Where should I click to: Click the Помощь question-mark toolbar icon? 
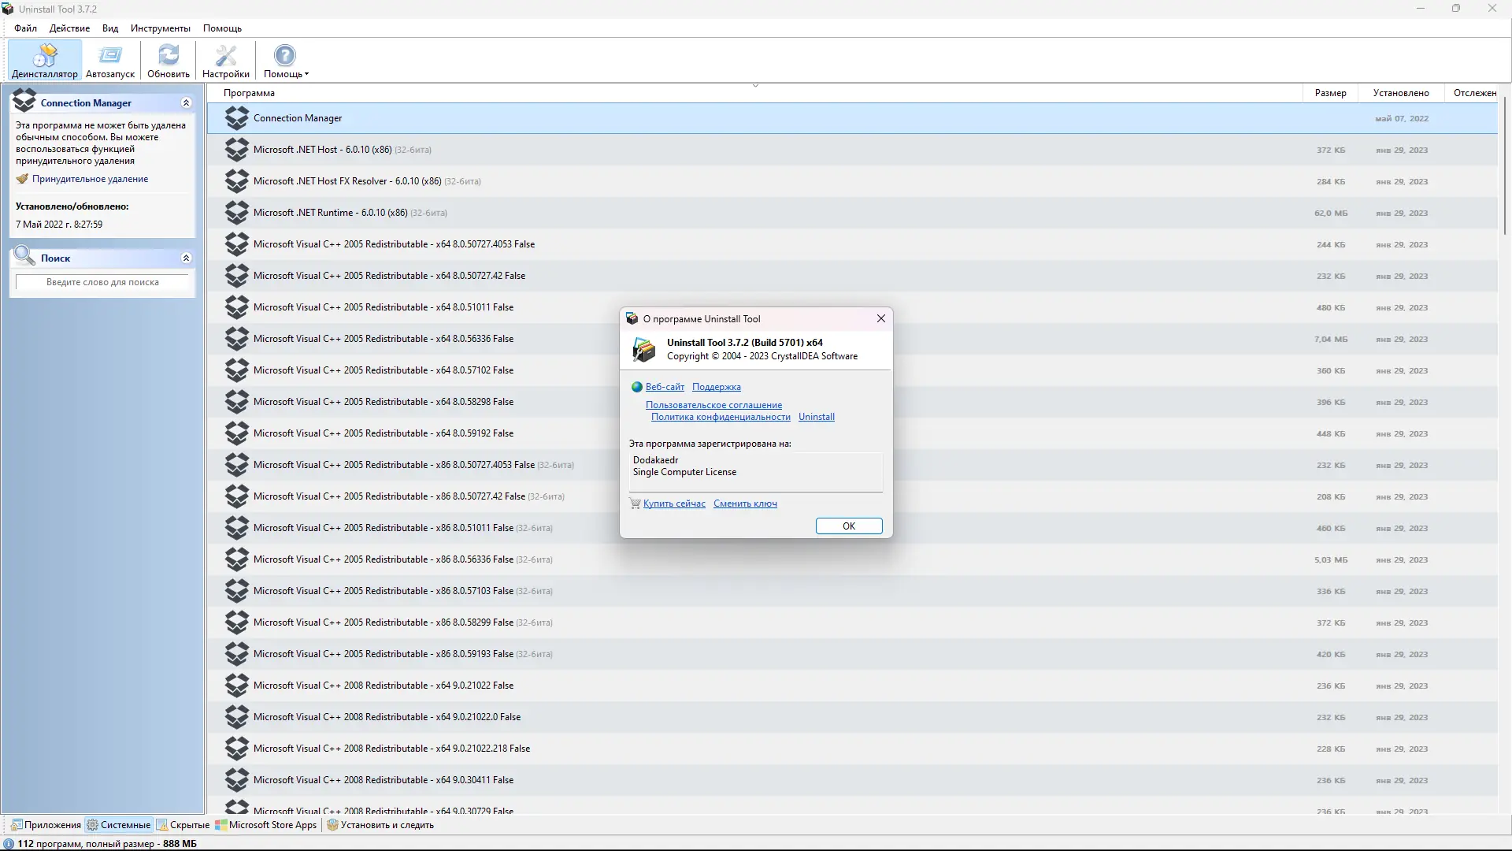click(284, 56)
